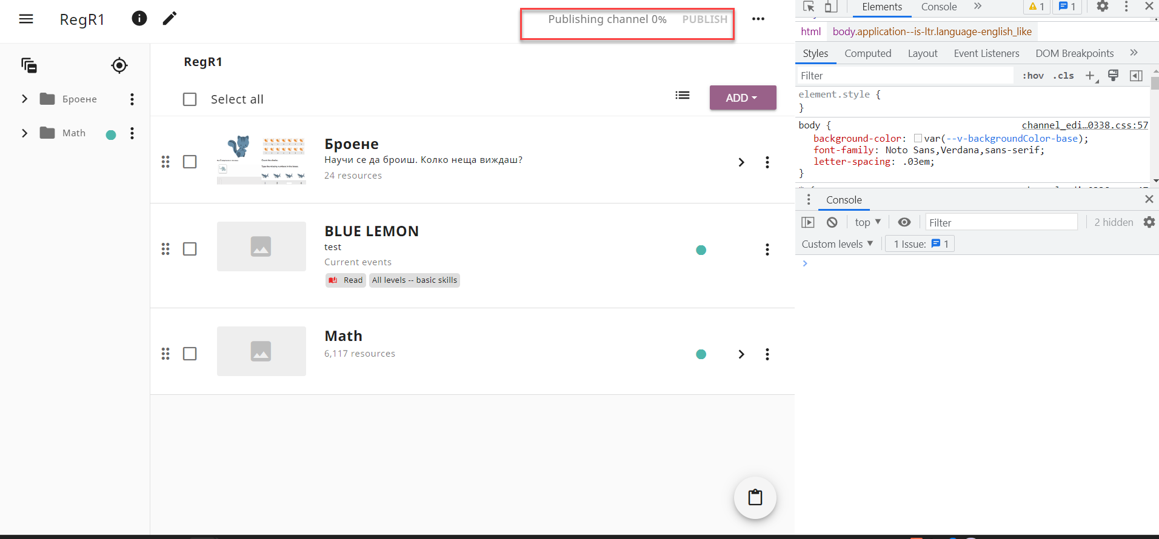Show console sidebar icon

click(x=808, y=222)
